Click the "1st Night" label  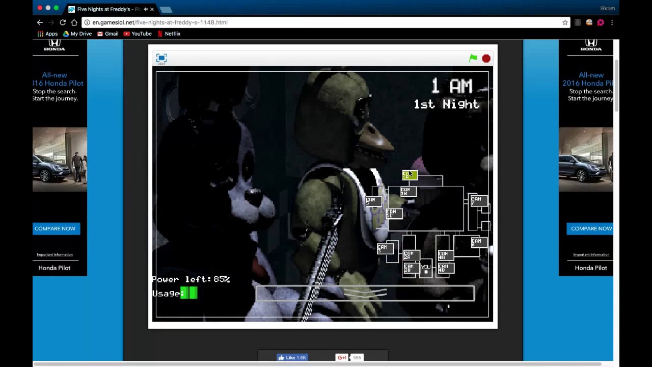447,104
